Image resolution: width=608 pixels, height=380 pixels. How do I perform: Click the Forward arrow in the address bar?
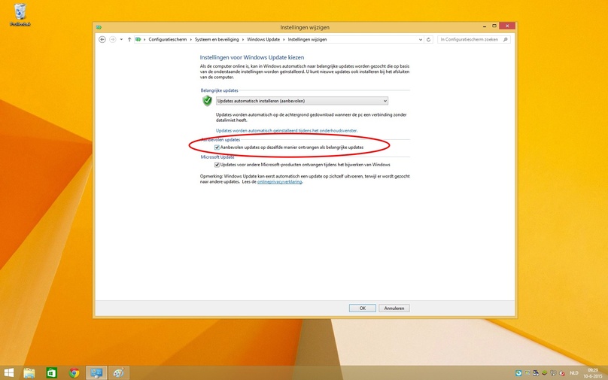(x=112, y=39)
